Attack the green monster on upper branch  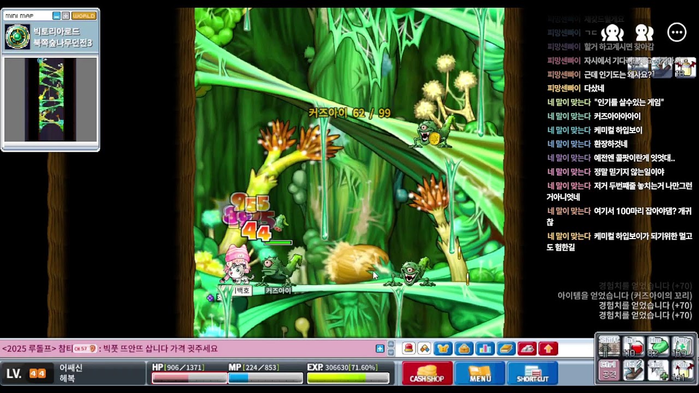pyautogui.click(x=433, y=133)
